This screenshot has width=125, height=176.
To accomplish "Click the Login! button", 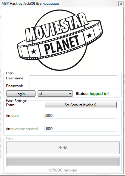I will [21, 94].
